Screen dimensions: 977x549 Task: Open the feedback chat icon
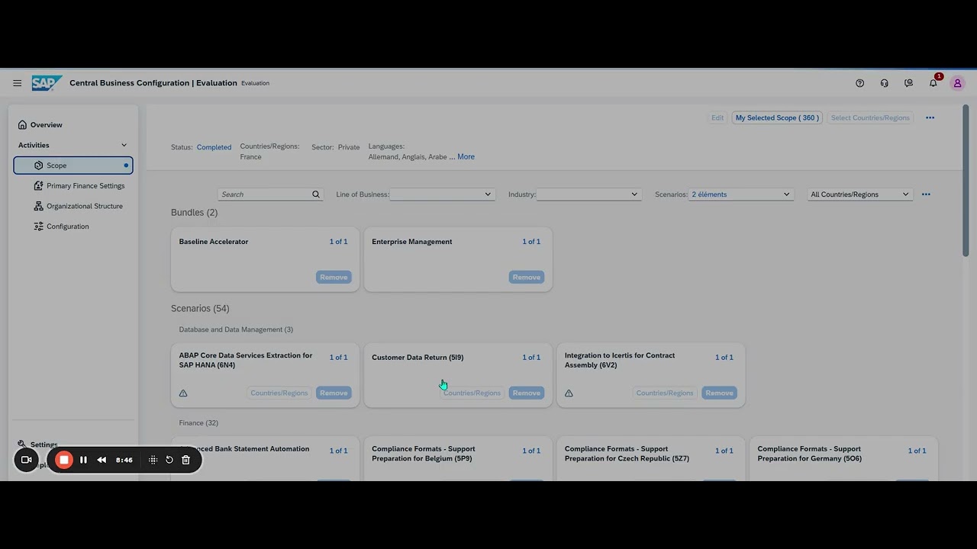tap(908, 83)
